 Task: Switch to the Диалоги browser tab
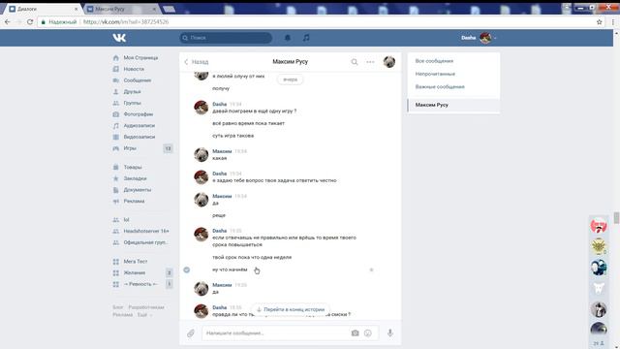tap(43, 9)
